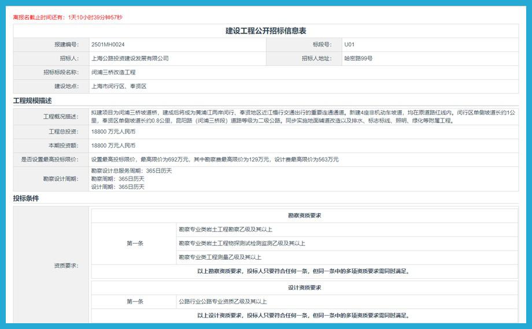The width and height of the screenshot is (532, 329).
Task: Click the 勘察设计总服务周期 365日历天 line
Action: point(131,171)
